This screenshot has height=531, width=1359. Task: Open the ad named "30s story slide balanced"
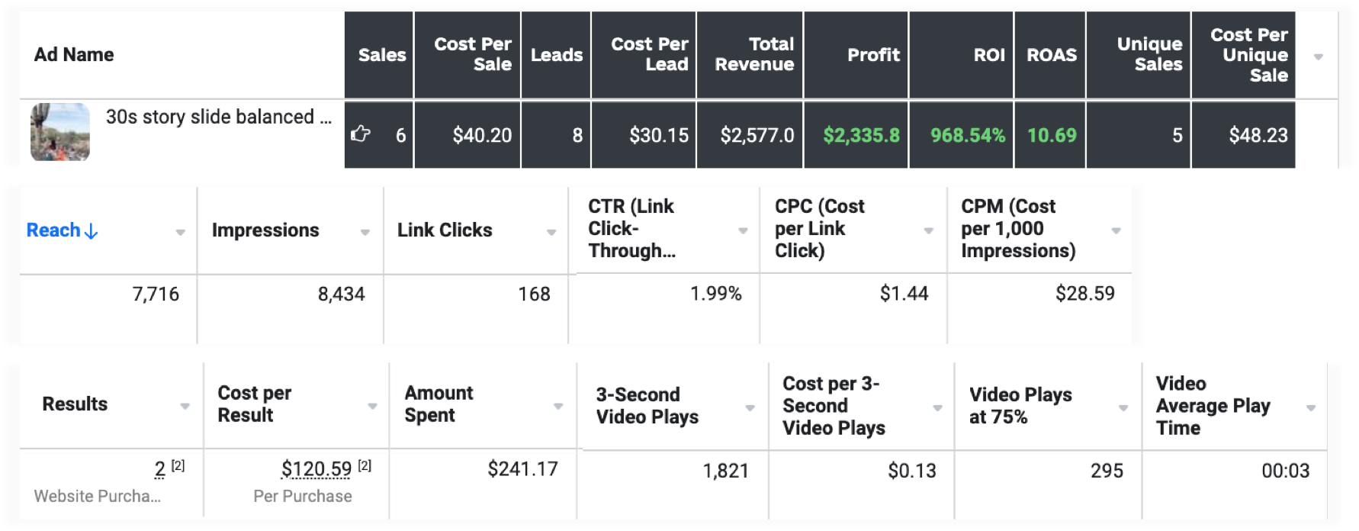[x=218, y=117]
